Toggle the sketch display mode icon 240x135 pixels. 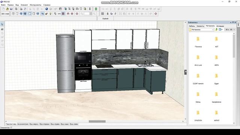coord(17,14)
